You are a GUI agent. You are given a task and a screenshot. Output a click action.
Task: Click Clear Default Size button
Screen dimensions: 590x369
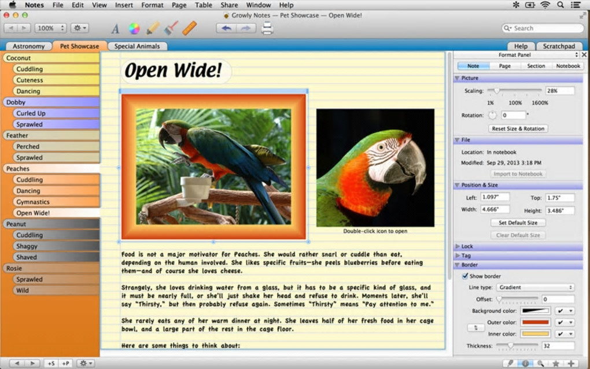tap(518, 235)
